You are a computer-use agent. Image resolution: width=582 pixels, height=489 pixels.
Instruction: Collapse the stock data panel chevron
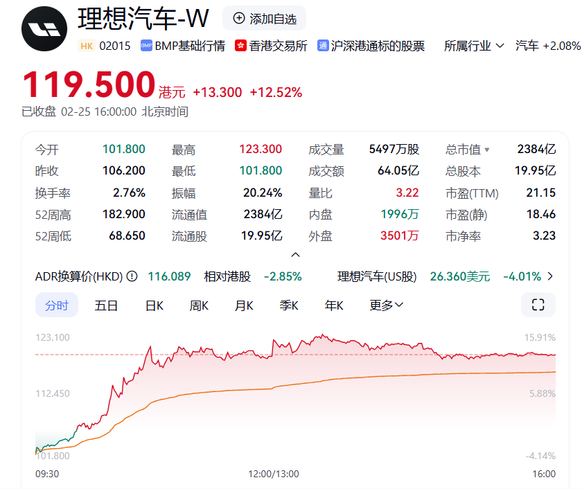[x=295, y=255]
